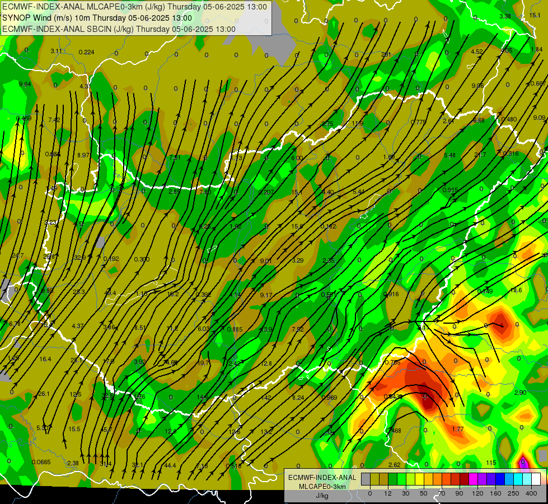The width and height of the screenshot is (548, 504).
Task: Click the map value 0.162
Action: click(x=329, y=226)
